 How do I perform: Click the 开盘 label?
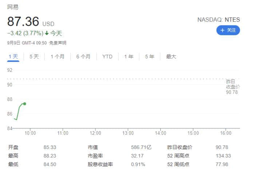(x=13, y=147)
